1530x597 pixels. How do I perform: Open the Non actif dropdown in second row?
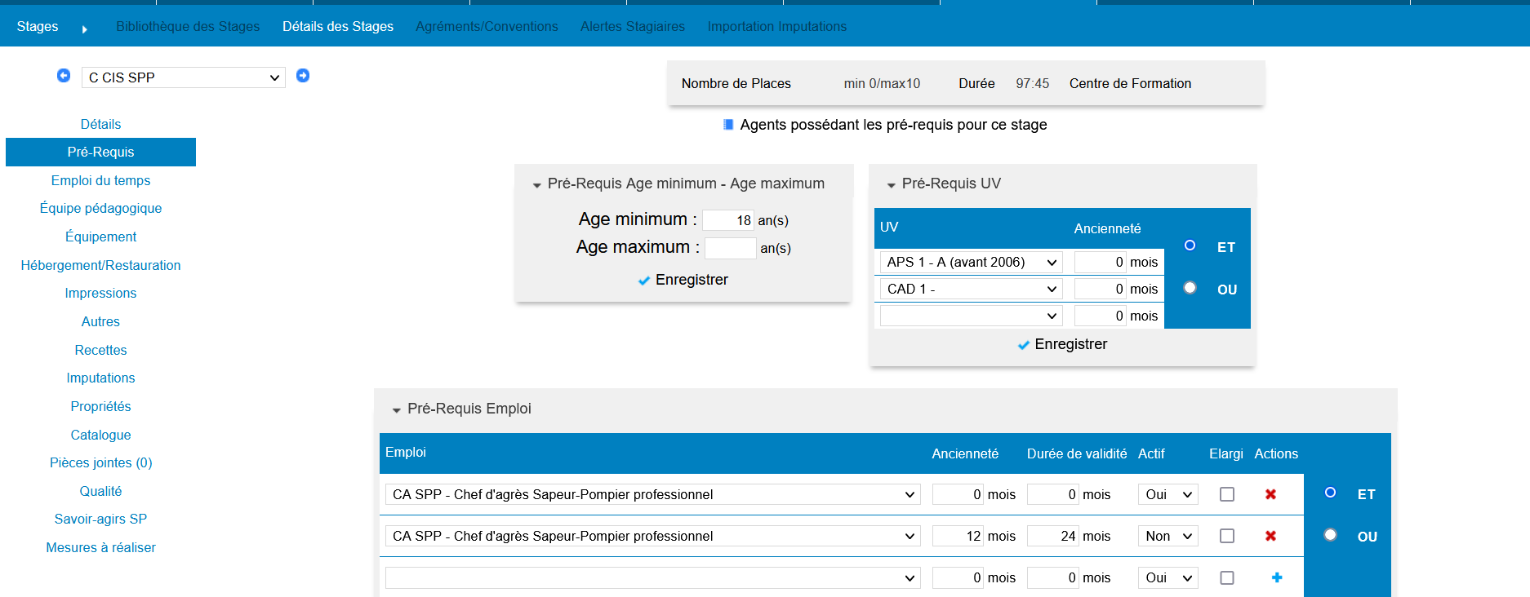click(x=1168, y=536)
